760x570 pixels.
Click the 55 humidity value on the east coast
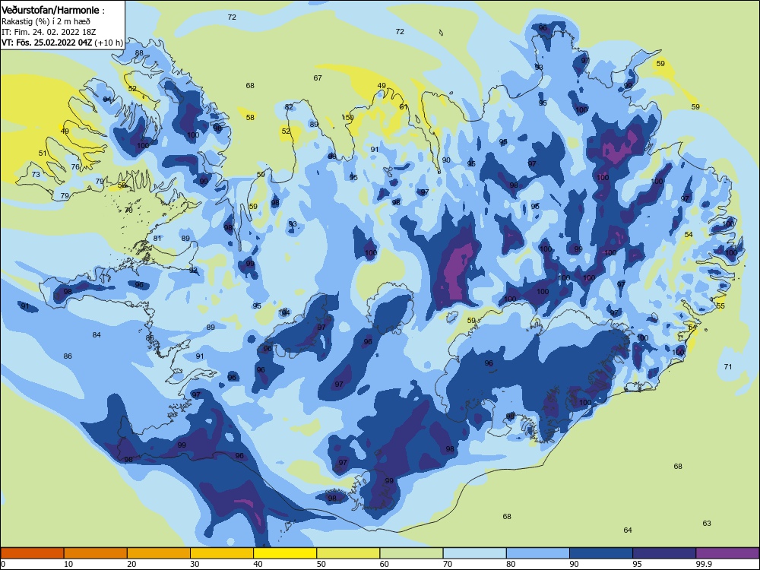coord(720,306)
